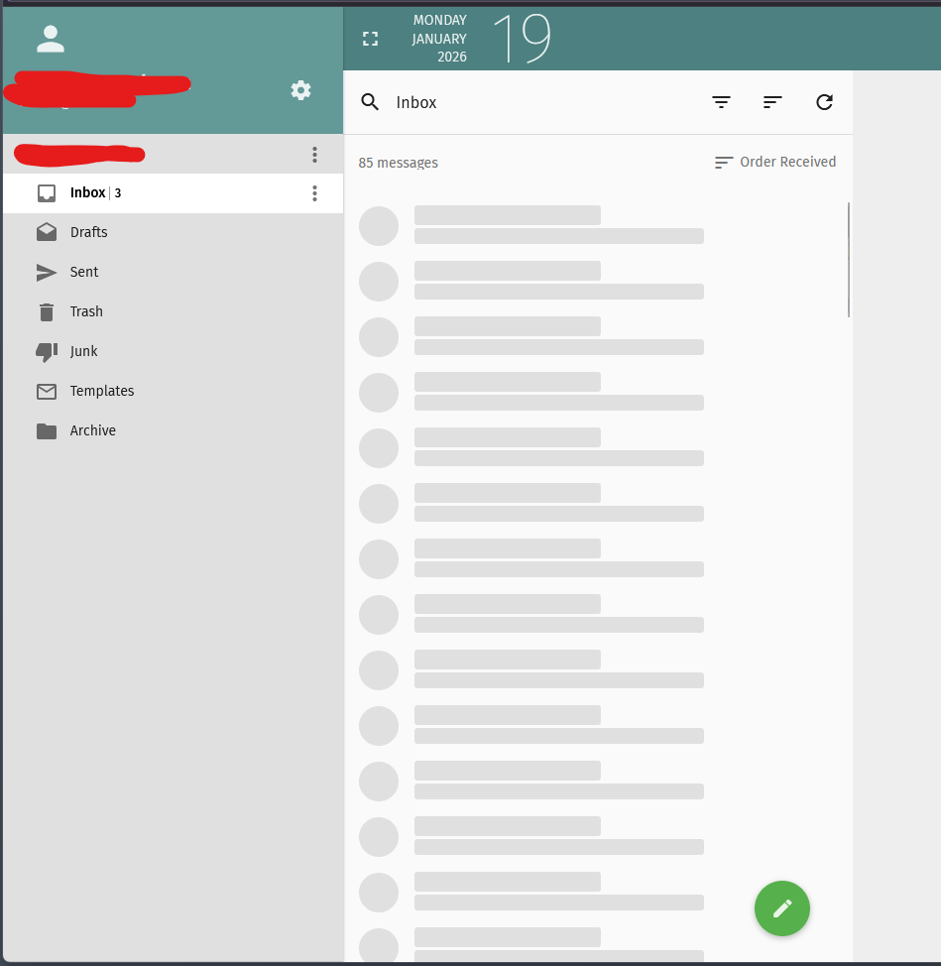Click the Templates envelope icon
Screen dimensions: 941x966
(47, 391)
